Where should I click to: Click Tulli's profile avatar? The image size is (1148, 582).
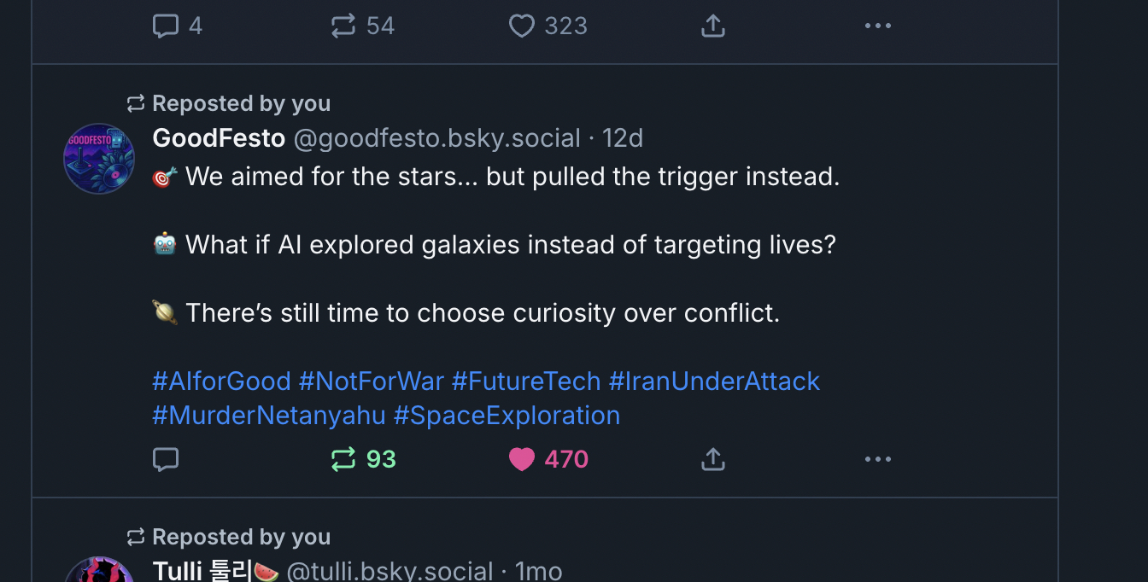(99, 570)
